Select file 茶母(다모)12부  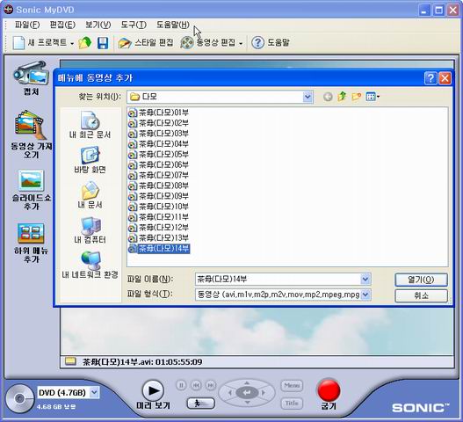coord(158,228)
